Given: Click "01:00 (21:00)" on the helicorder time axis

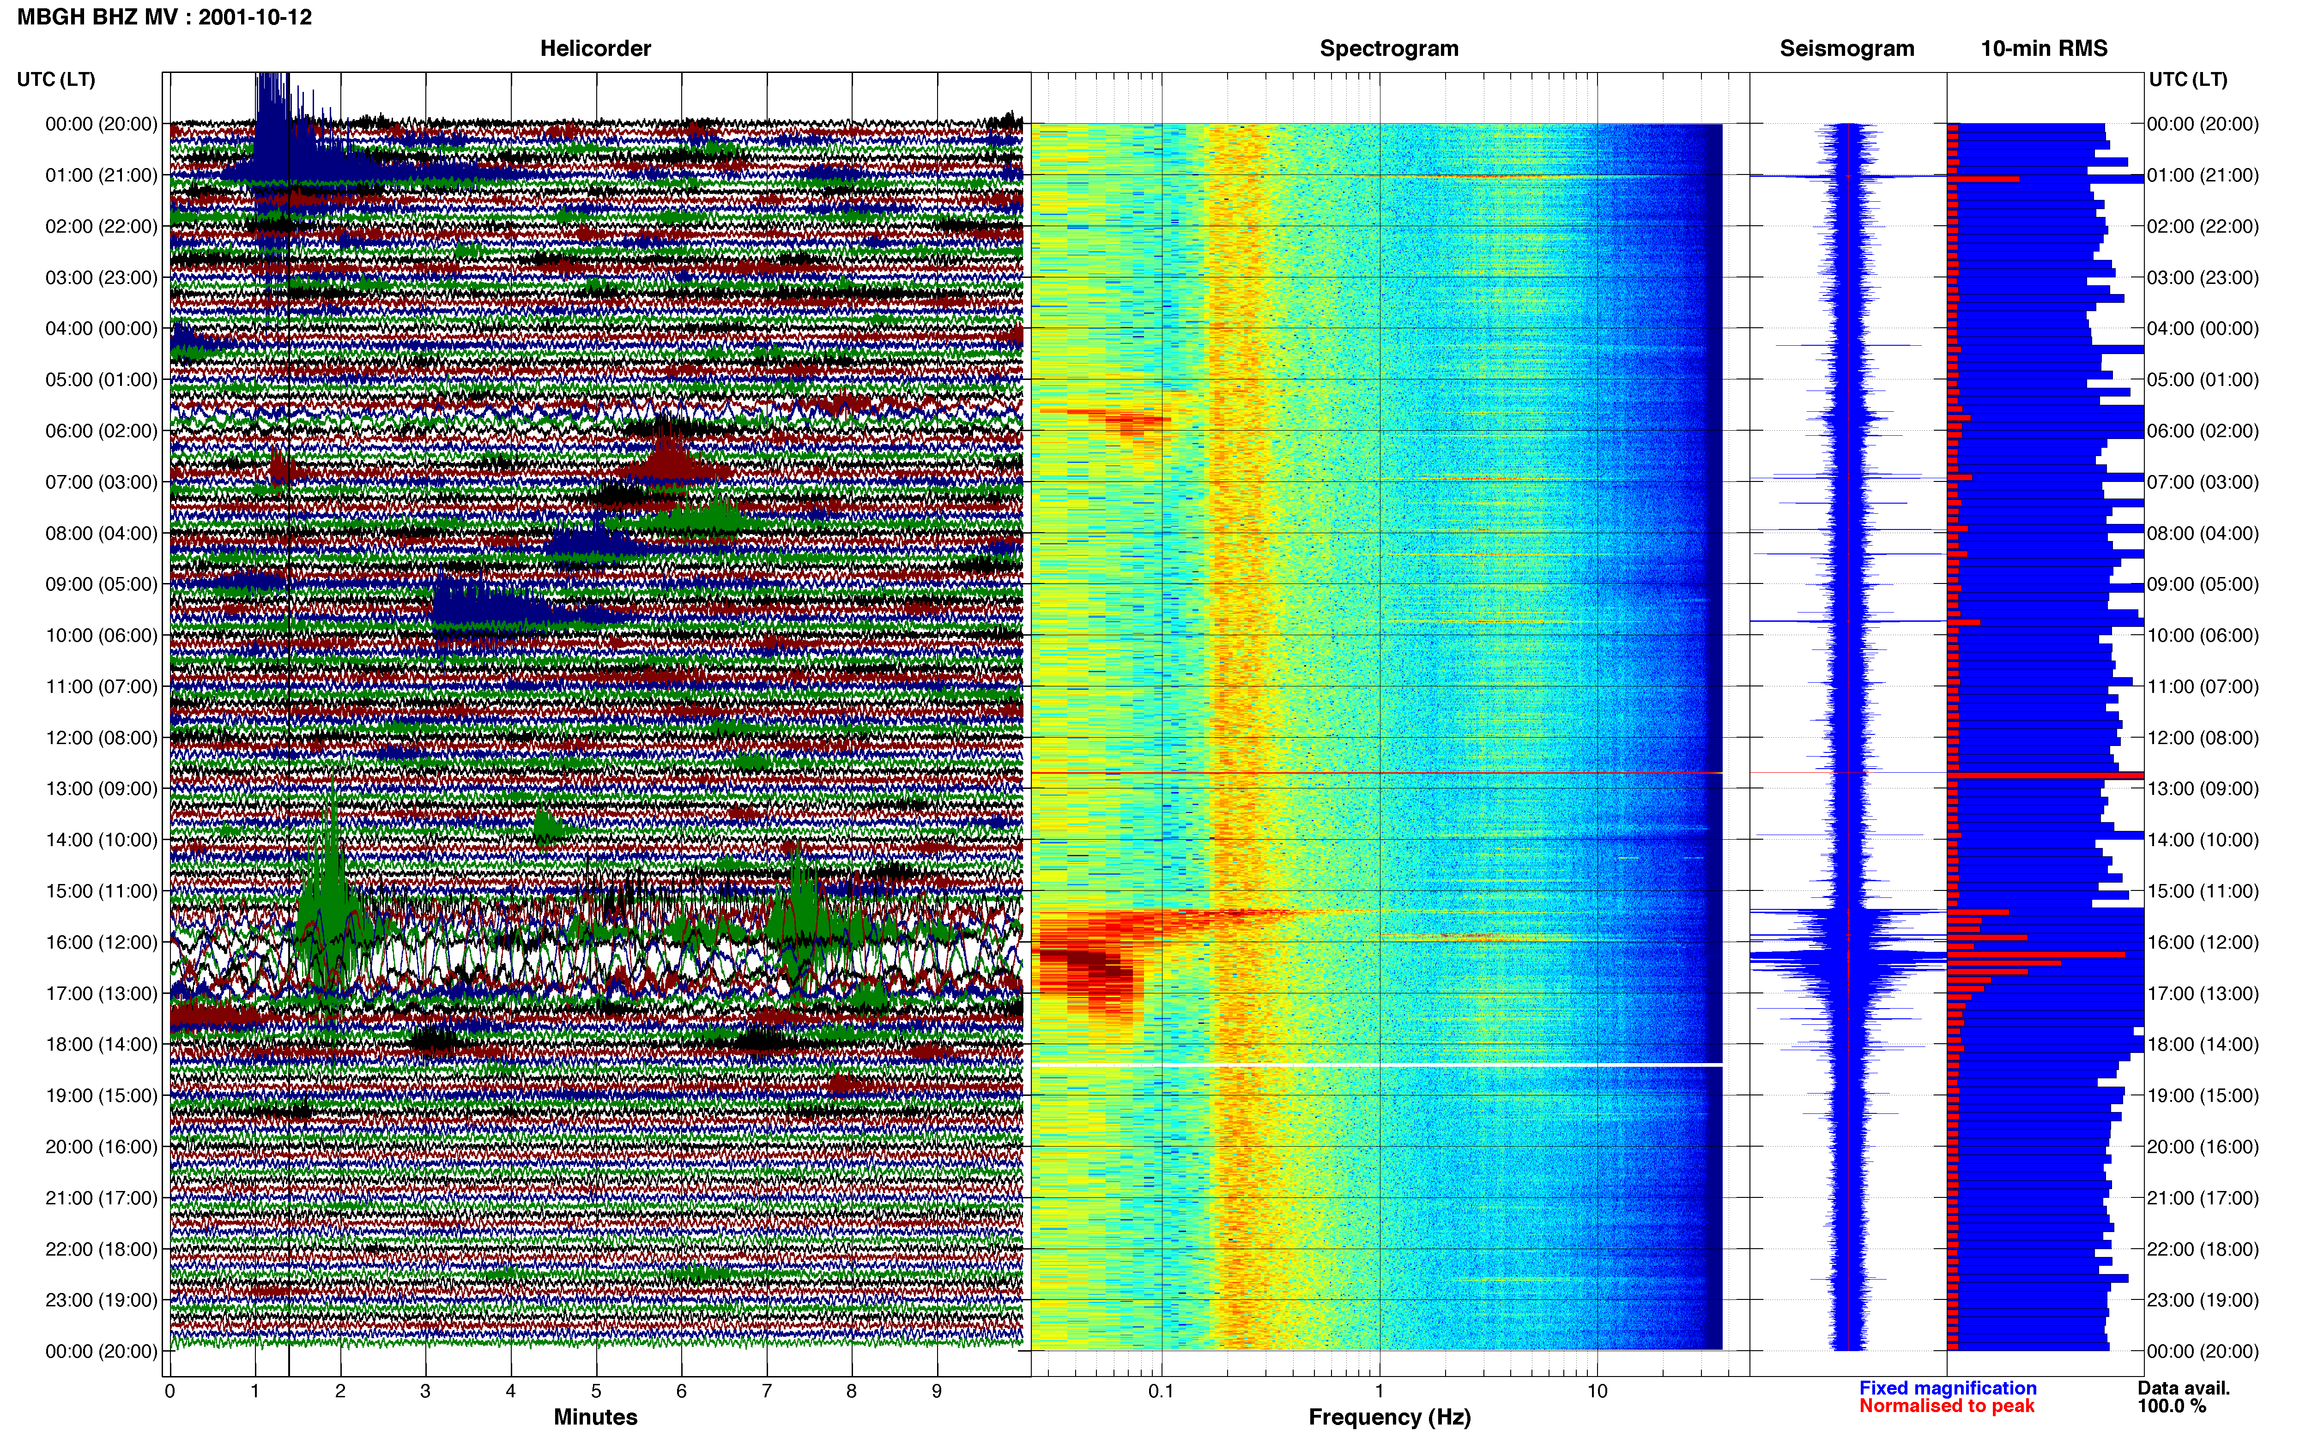Looking at the screenshot, I should pos(102,175).
